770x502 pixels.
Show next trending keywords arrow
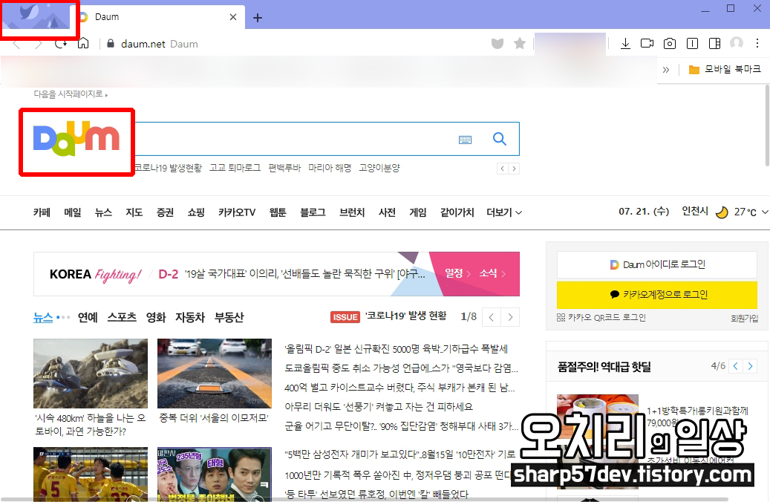[514, 169]
